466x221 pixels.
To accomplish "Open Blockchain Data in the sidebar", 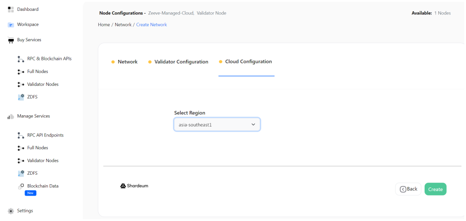I will (43, 186).
